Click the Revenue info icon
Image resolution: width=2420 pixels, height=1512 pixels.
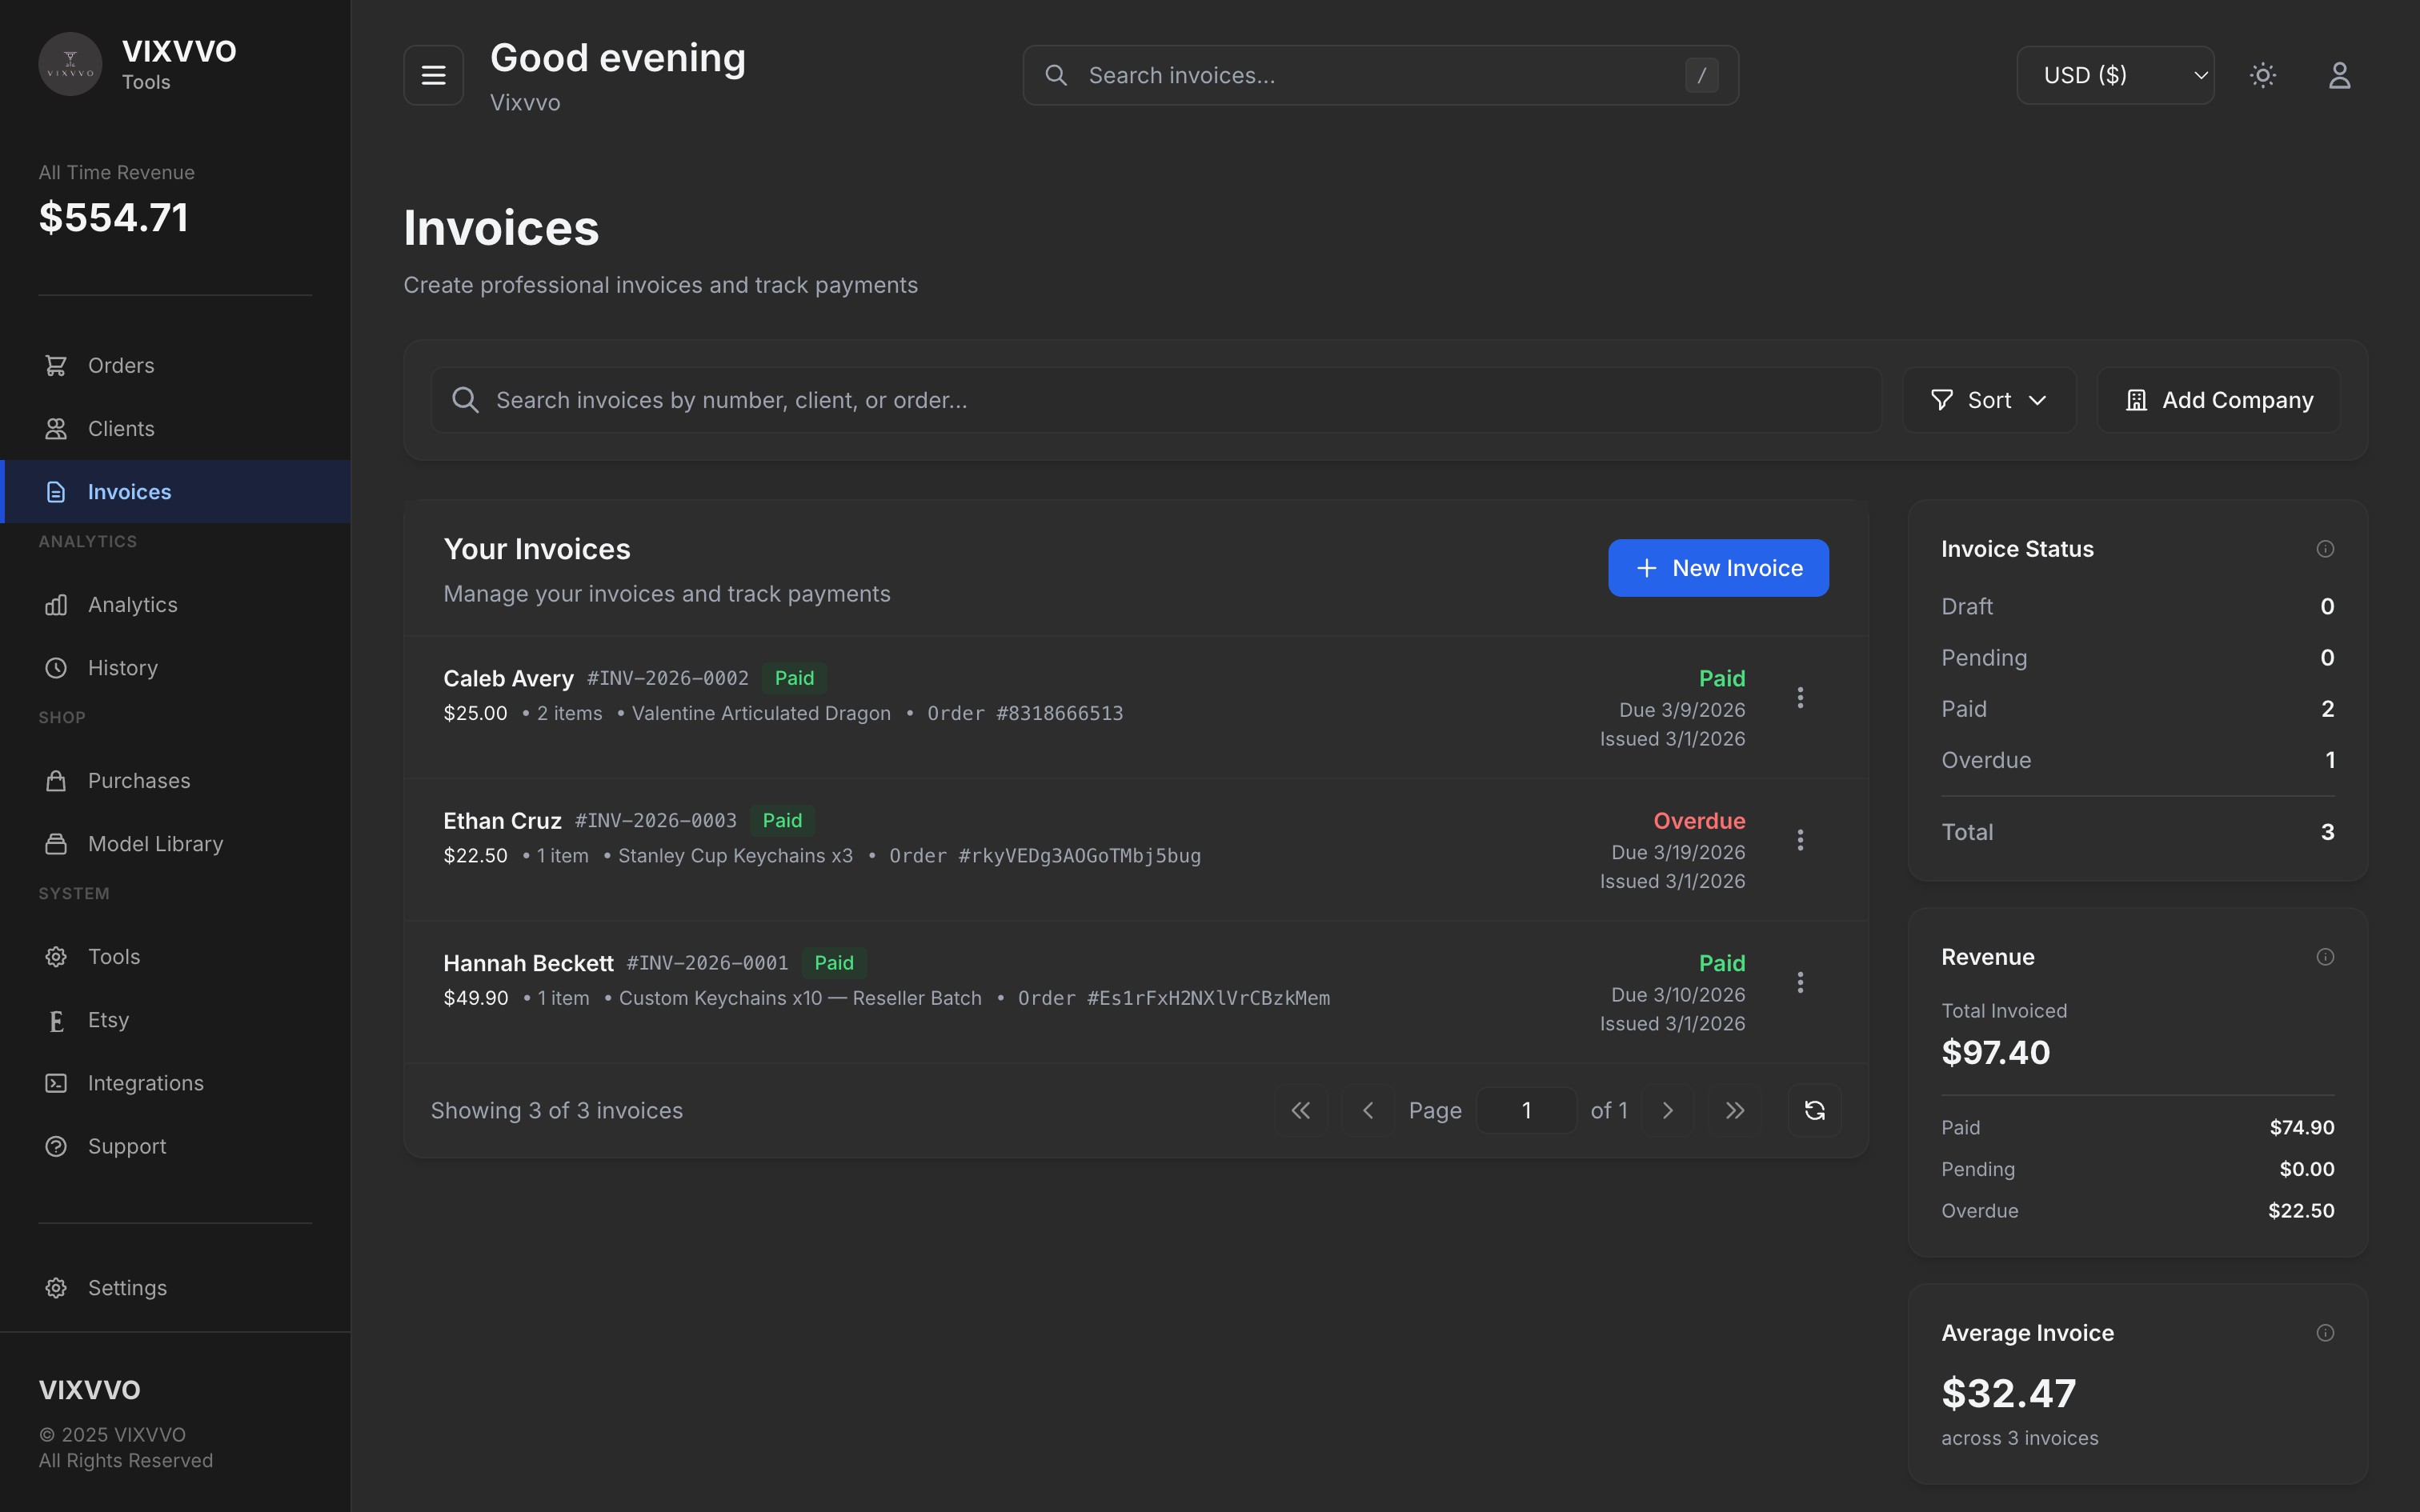pos(2325,957)
